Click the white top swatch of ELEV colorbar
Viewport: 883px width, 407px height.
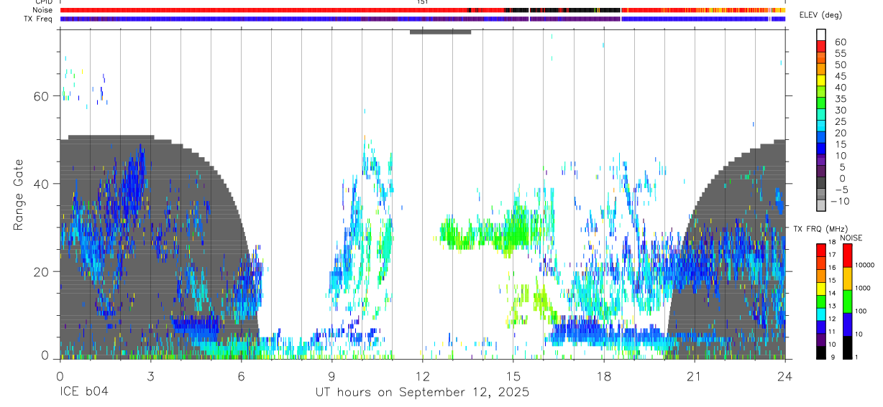[821, 34]
